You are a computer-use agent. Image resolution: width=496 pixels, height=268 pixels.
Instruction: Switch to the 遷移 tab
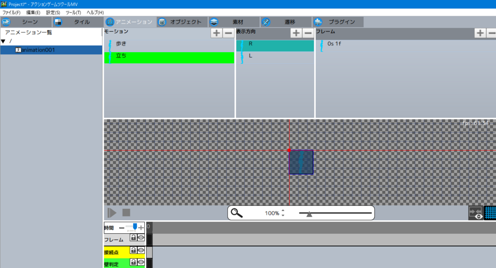[286, 22]
